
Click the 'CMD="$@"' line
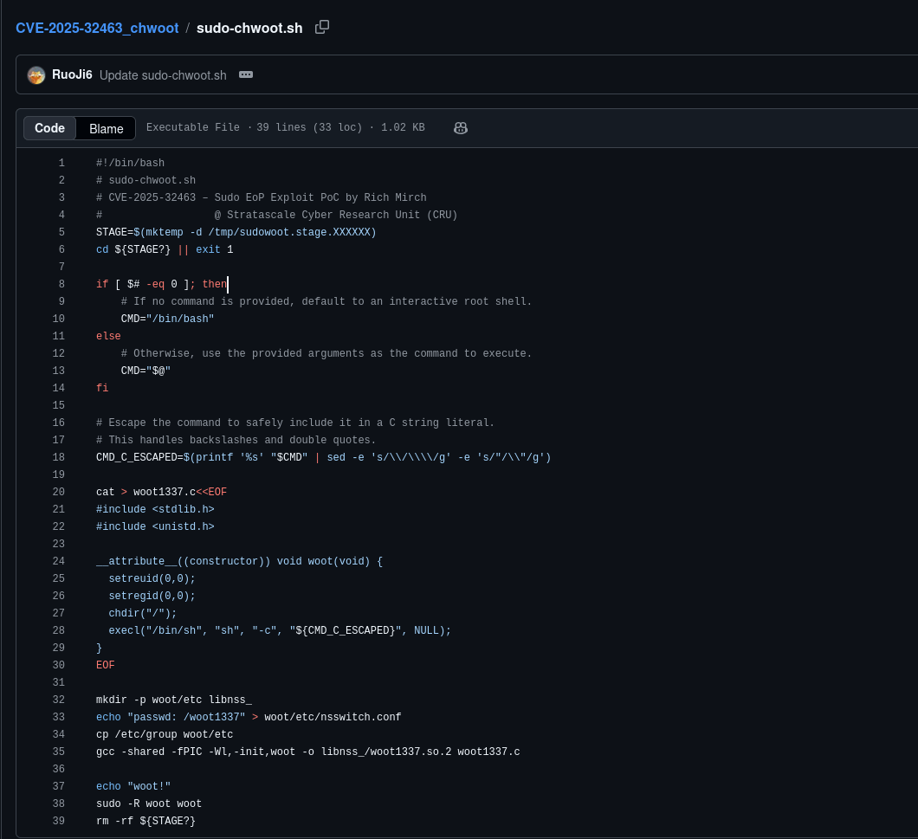click(x=145, y=371)
